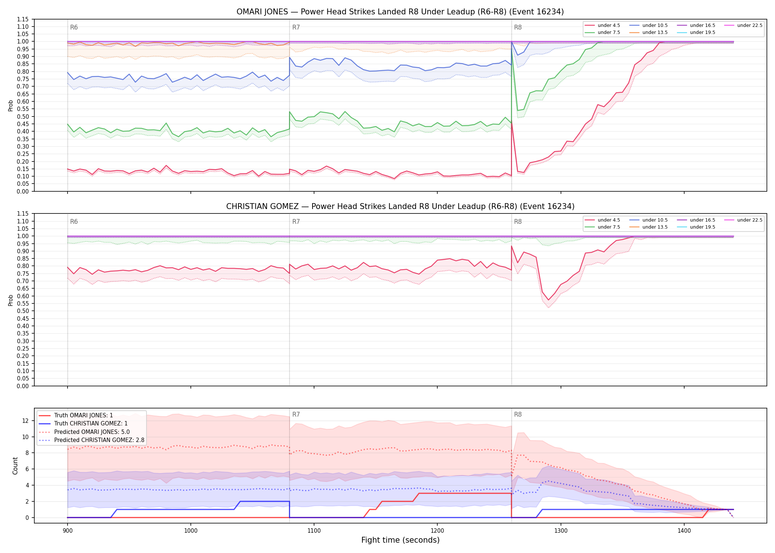
Task: Click the 1300 x-axis tick label
Action: coord(561,530)
